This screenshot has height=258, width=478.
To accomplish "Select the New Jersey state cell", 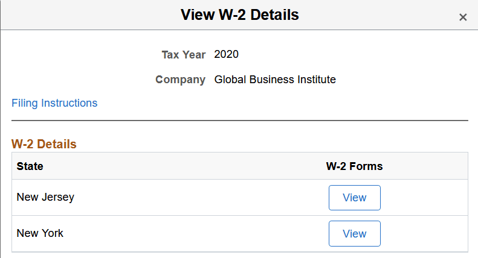I will click(45, 197).
